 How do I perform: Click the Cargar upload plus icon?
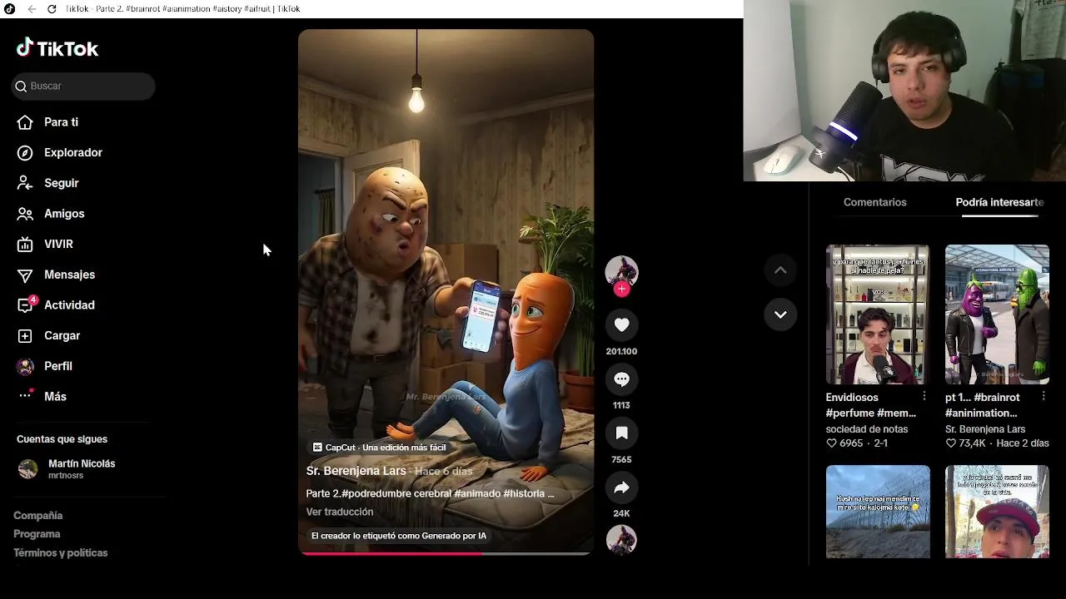pos(25,336)
